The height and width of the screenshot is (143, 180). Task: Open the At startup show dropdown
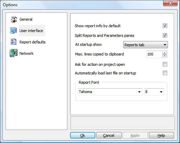pyautogui.click(x=145, y=45)
